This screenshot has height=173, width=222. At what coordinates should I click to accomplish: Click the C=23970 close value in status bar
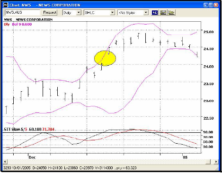coord(86,168)
